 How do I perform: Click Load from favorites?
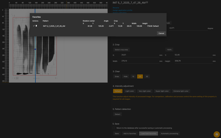pos(148,133)
